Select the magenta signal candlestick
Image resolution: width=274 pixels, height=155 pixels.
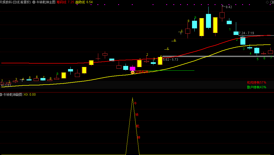click(132, 69)
